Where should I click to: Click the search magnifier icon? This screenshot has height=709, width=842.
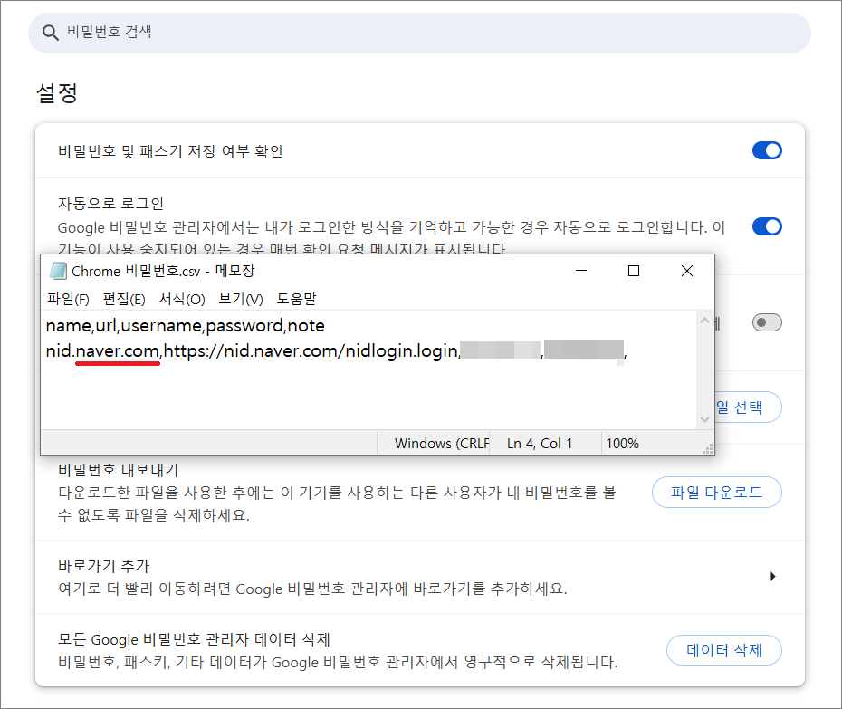click(50, 32)
